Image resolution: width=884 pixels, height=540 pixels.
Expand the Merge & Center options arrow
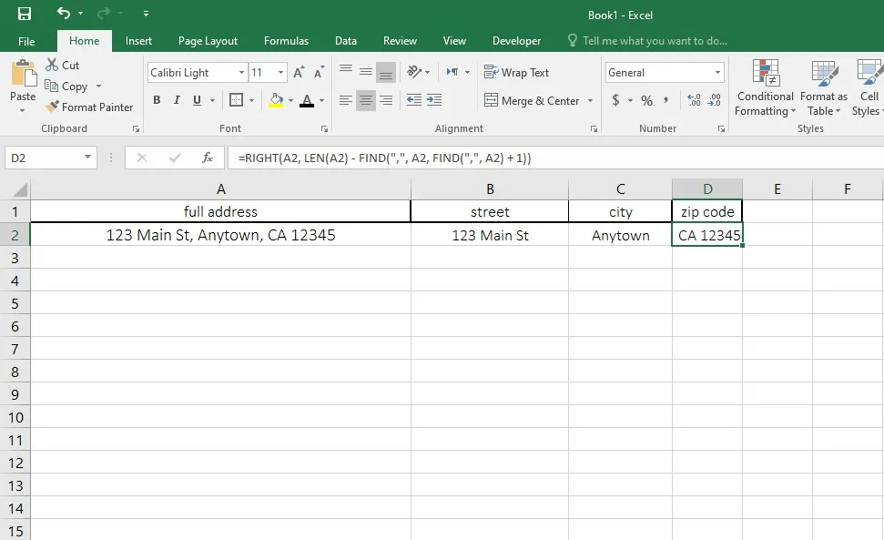pyautogui.click(x=590, y=100)
